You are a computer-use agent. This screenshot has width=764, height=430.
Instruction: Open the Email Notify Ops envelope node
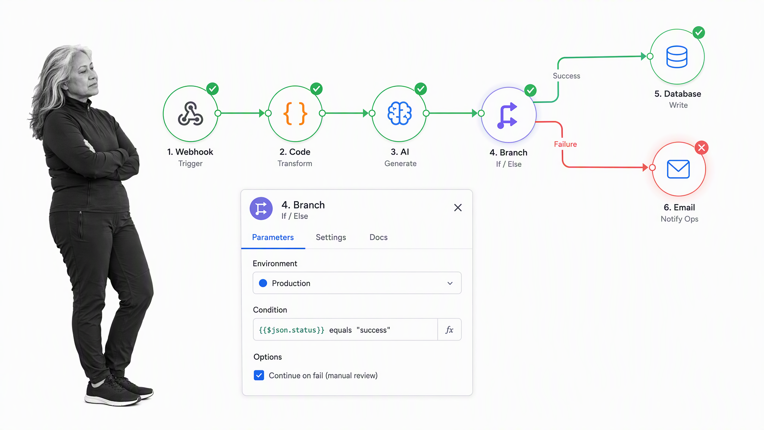coord(679,169)
